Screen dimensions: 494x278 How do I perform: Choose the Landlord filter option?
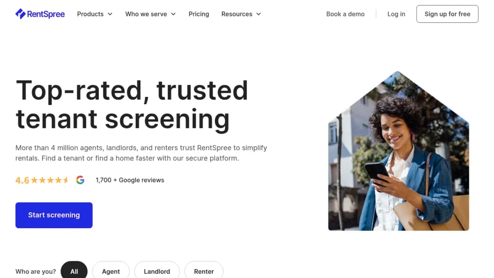pyautogui.click(x=157, y=271)
